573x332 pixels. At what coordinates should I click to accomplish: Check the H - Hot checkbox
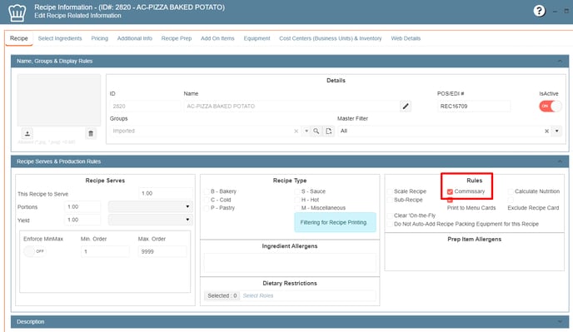297,200
